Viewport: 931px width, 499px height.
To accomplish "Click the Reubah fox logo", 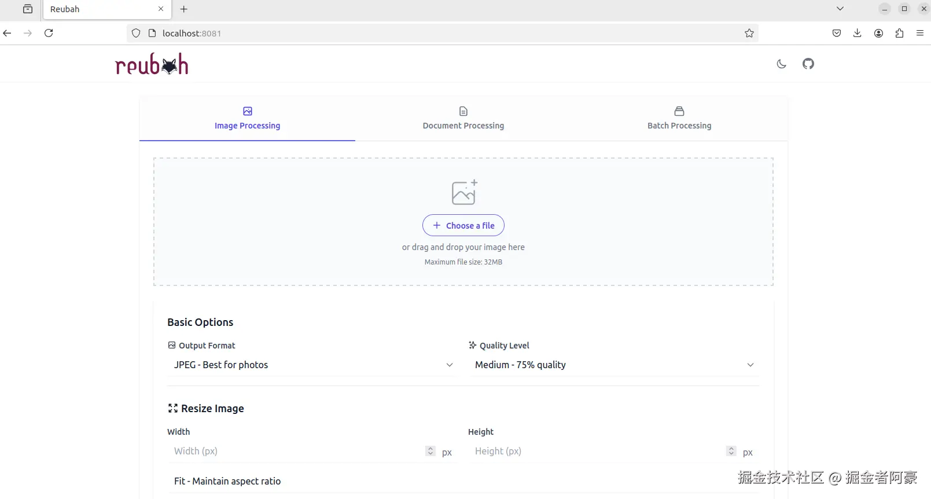I will [152, 64].
